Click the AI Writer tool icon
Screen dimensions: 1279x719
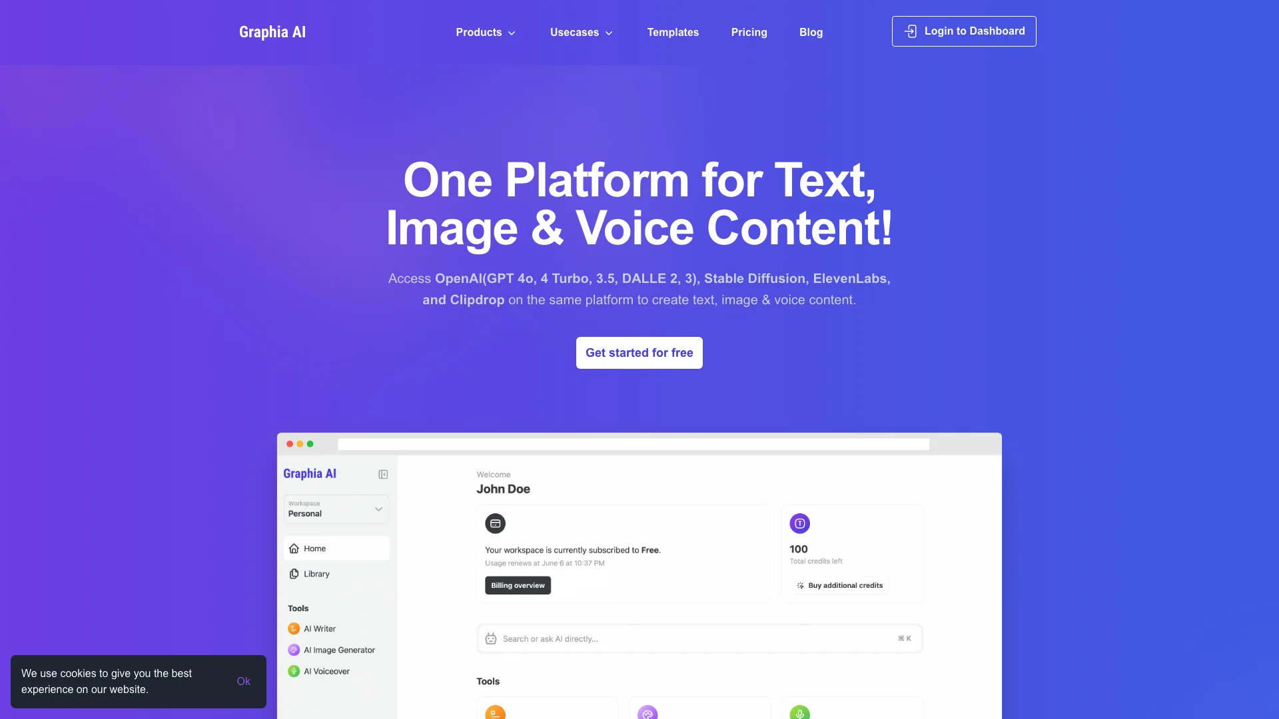tap(293, 628)
